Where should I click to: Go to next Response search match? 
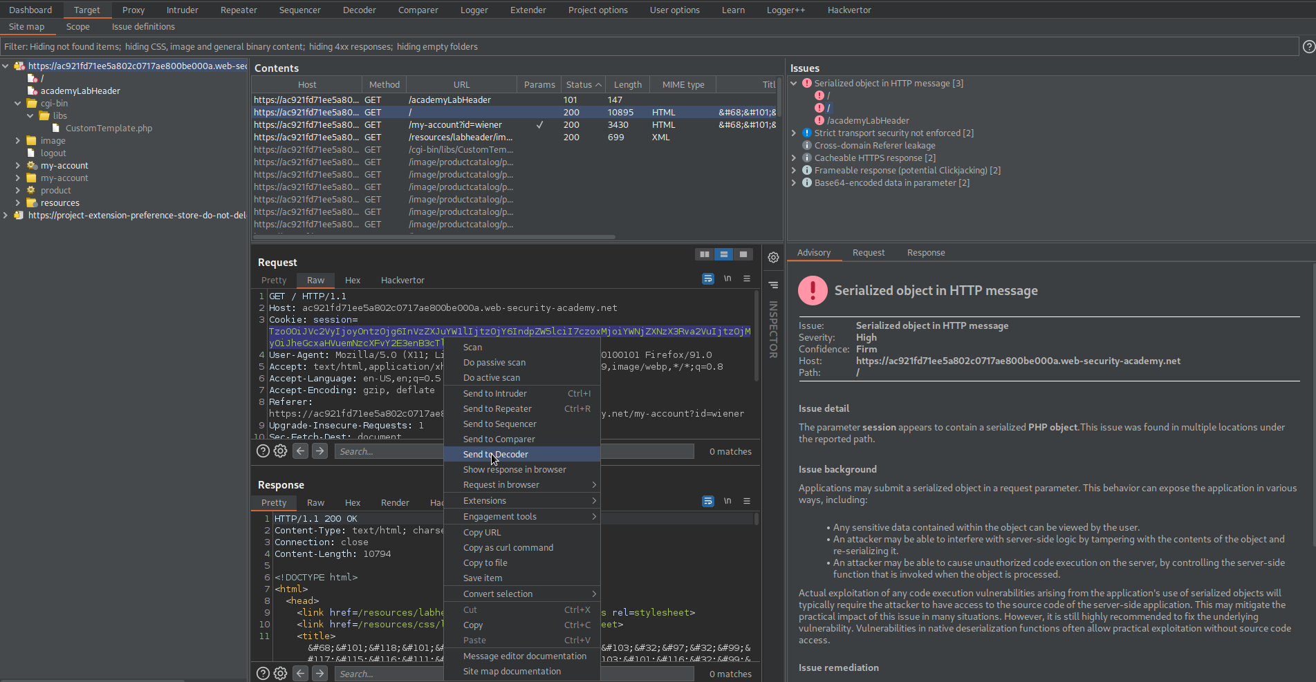coord(319,674)
